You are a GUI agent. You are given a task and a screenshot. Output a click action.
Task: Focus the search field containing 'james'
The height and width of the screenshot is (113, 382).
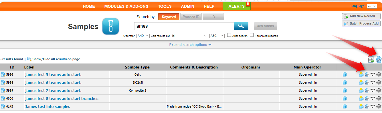184,26
